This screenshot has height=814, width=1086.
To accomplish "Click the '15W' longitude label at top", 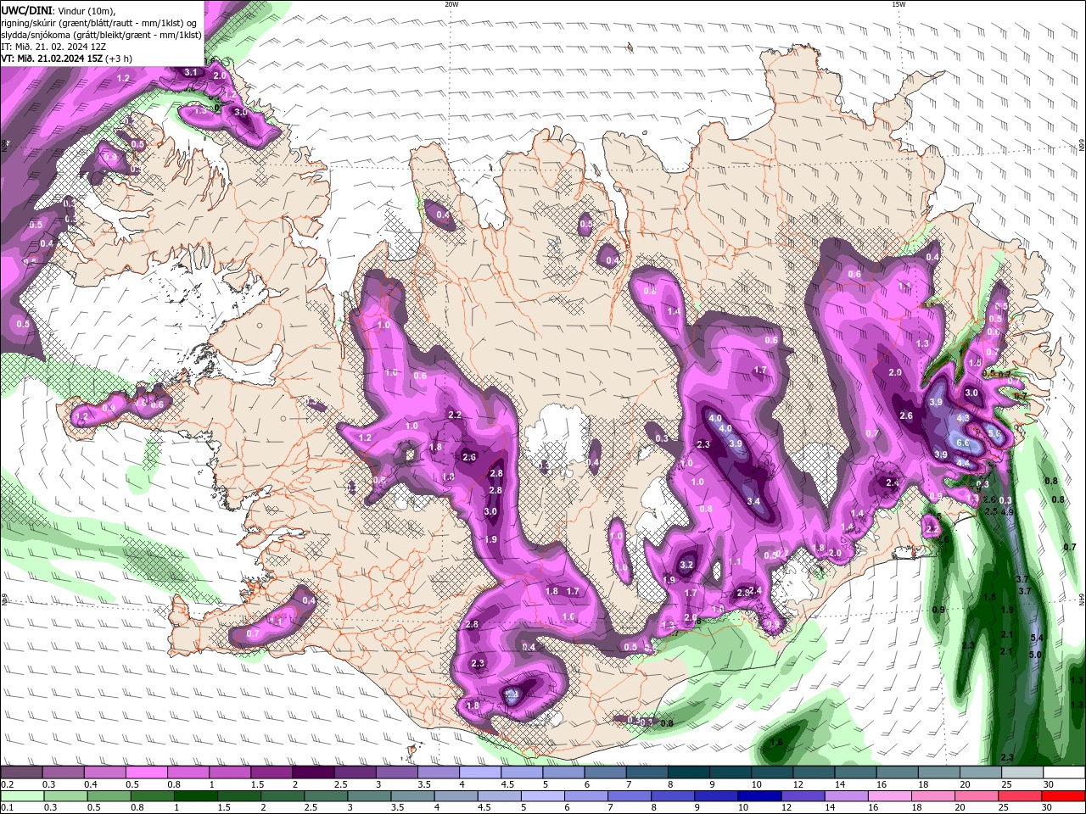I will tap(898, 4).
